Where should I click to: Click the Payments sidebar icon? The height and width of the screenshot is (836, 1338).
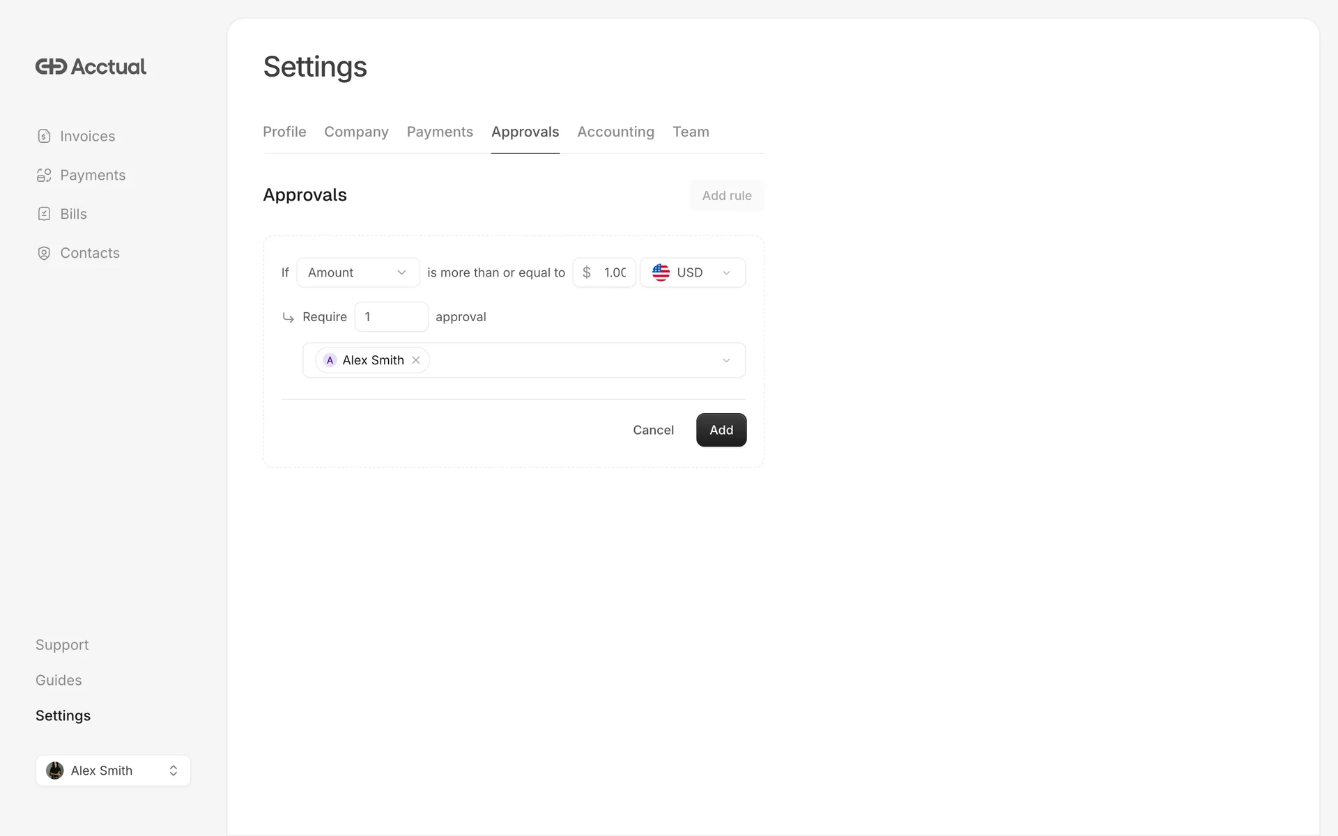[44, 176]
